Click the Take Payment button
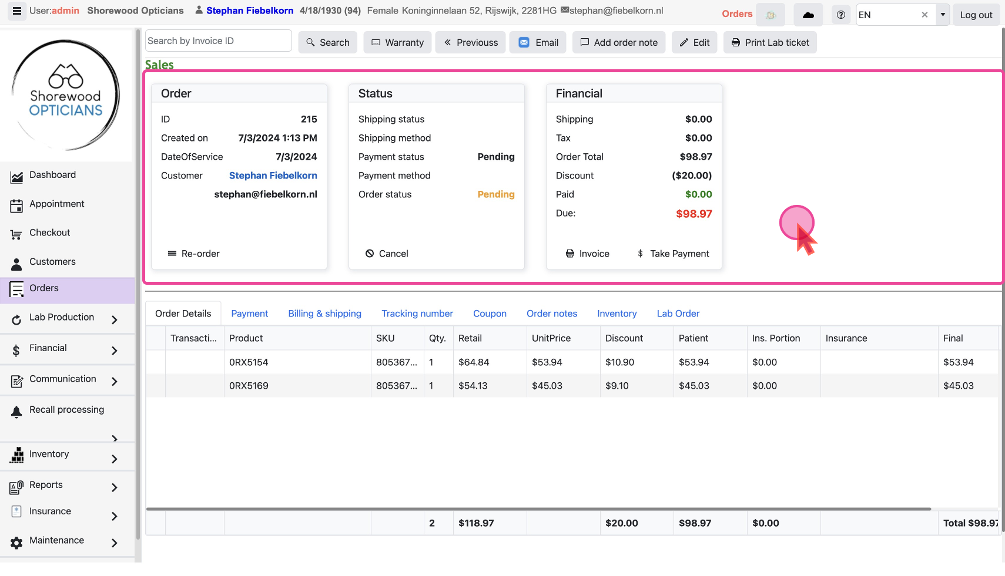This screenshot has width=1005, height=576. tap(673, 254)
